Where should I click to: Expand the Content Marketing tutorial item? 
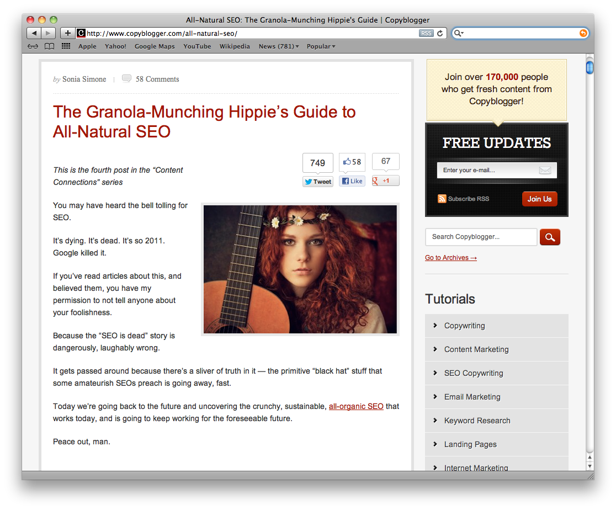[497, 349]
